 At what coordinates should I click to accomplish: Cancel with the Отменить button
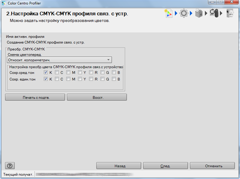[212, 166]
